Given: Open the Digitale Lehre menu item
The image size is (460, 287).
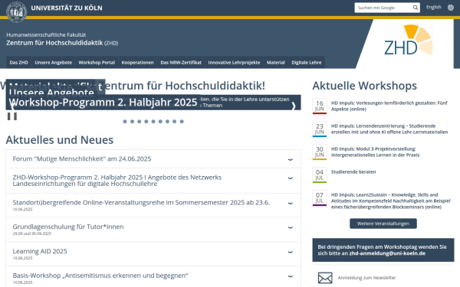Looking at the screenshot, I should coord(307,63).
